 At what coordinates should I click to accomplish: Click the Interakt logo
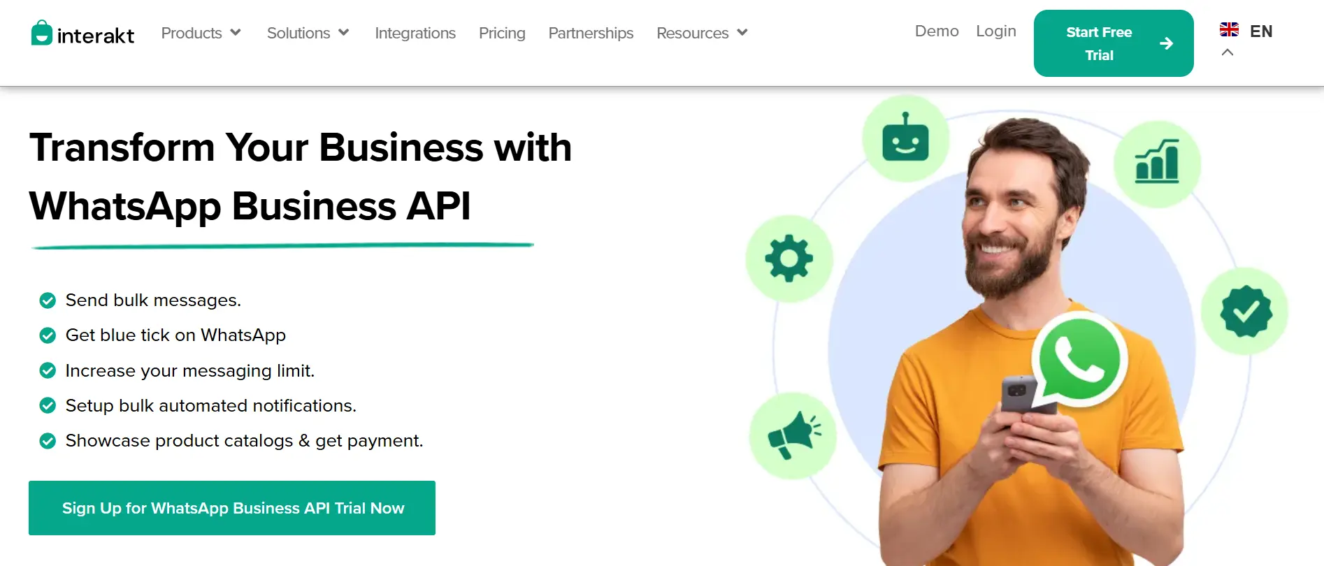point(82,33)
